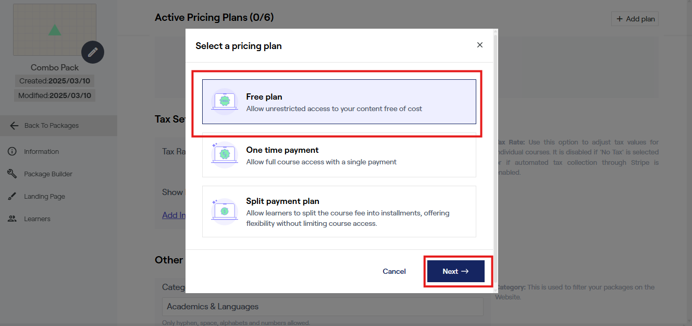Viewport: 692px width, 326px height.
Task: Click the Free plan laptop icon
Action: (225, 101)
